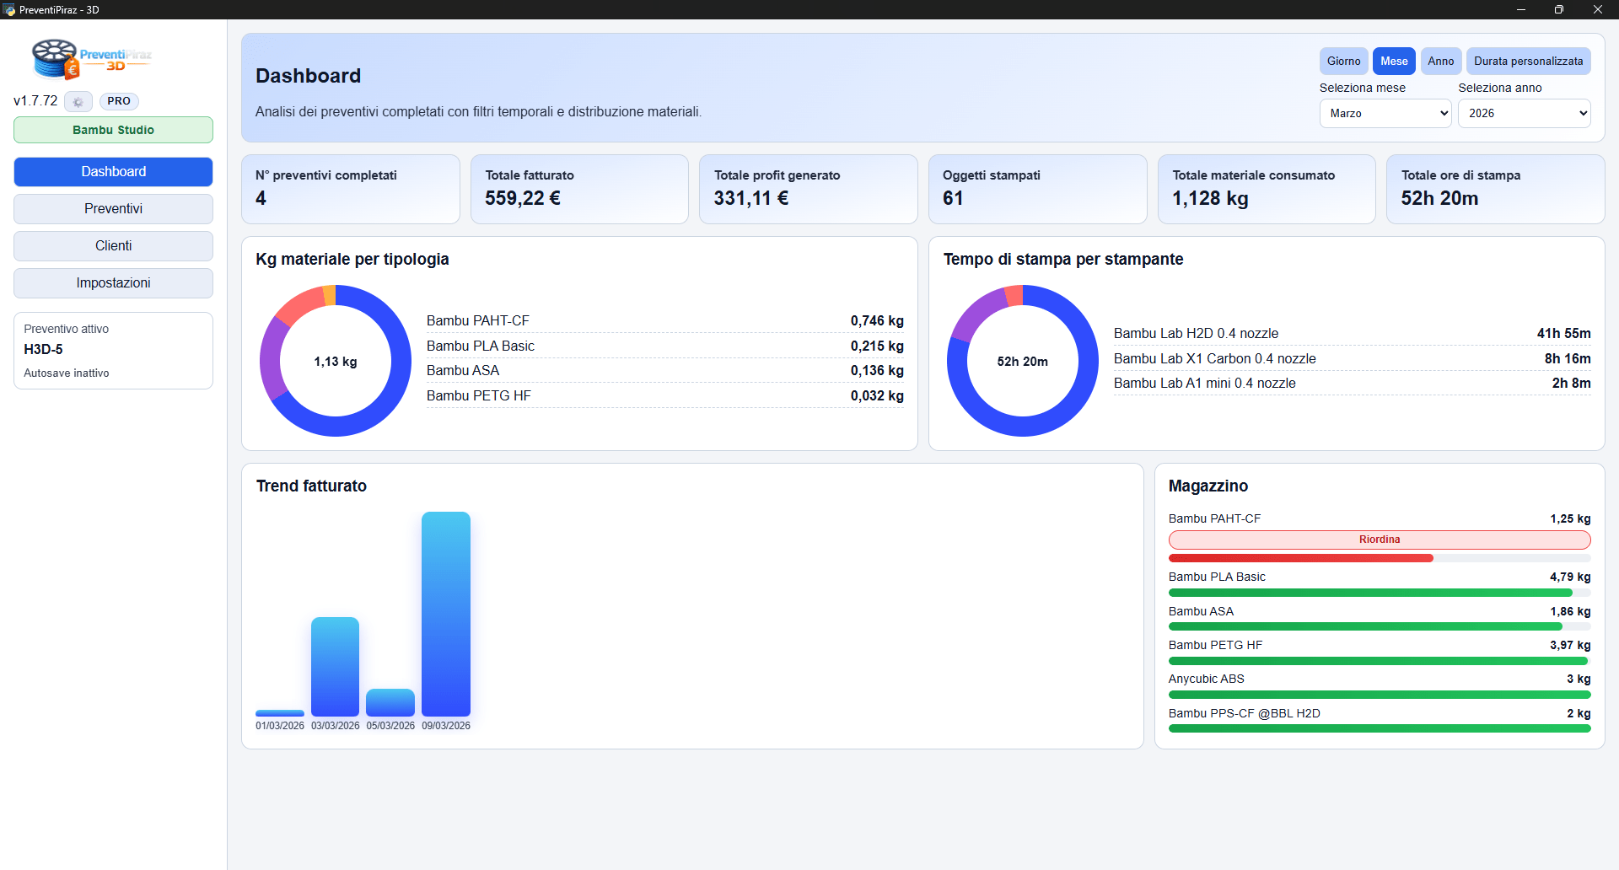Open the Seleziona anno dropdown

1524,114
